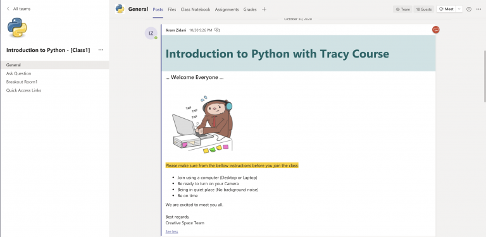The width and height of the screenshot is (486, 237).
Task: Click the 10/30 9:26 PM timestamp
Action: (201, 30)
